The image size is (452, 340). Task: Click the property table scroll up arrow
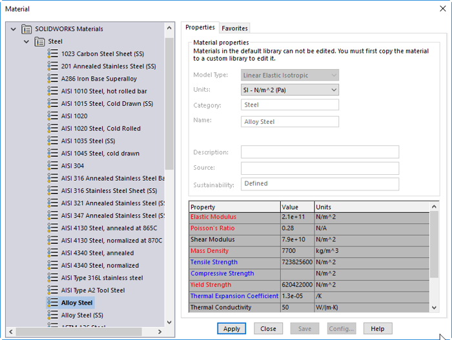[434, 206]
